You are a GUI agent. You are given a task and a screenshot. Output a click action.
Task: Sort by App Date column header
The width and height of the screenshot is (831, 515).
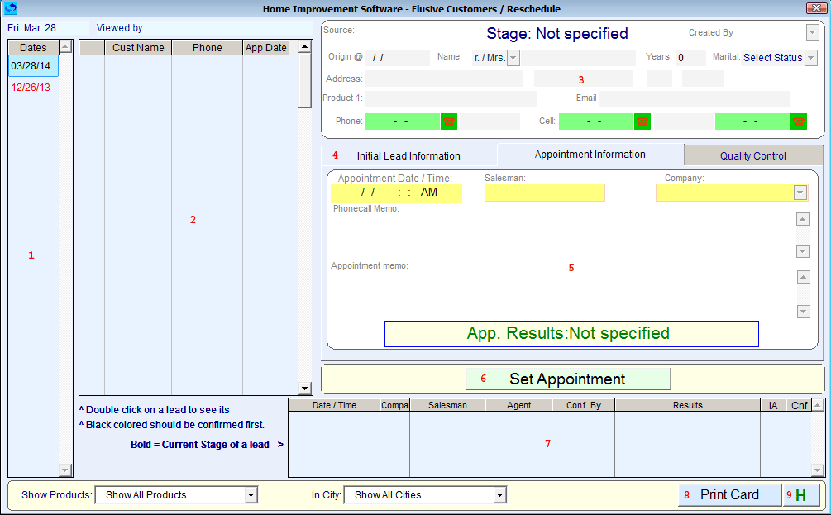click(266, 47)
